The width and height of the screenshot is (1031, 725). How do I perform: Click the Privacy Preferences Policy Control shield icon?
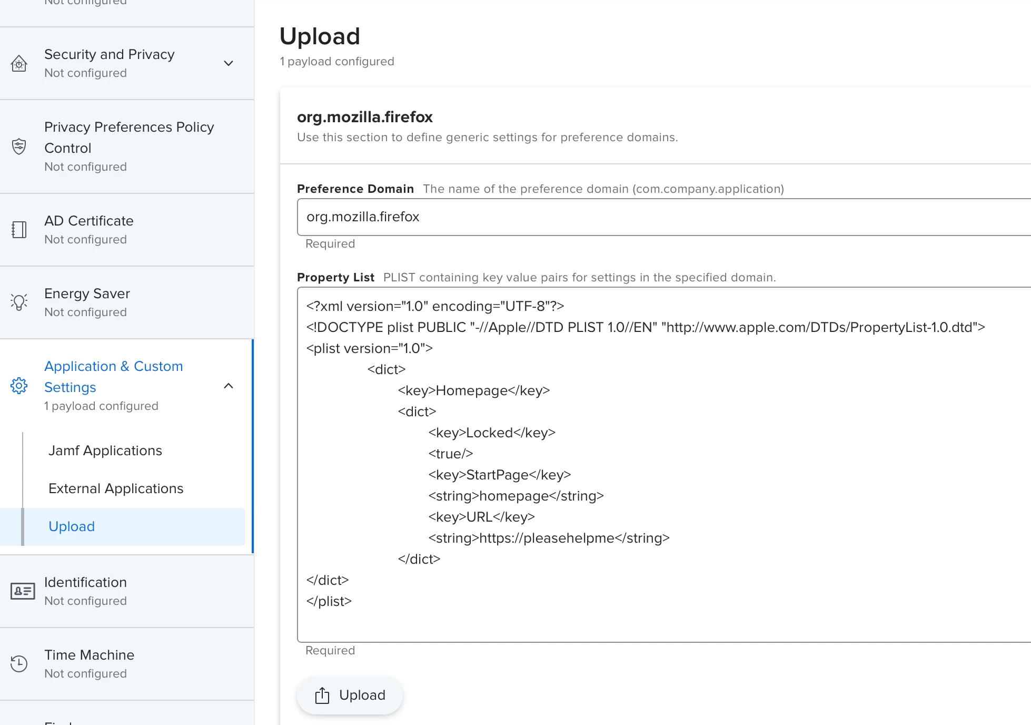tap(19, 146)
